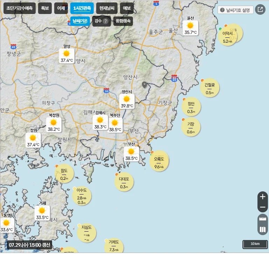Click the 이수도 2.8m/s marine bubble
This screenshot has width=269, height=254.
click(x=82, y=196)
